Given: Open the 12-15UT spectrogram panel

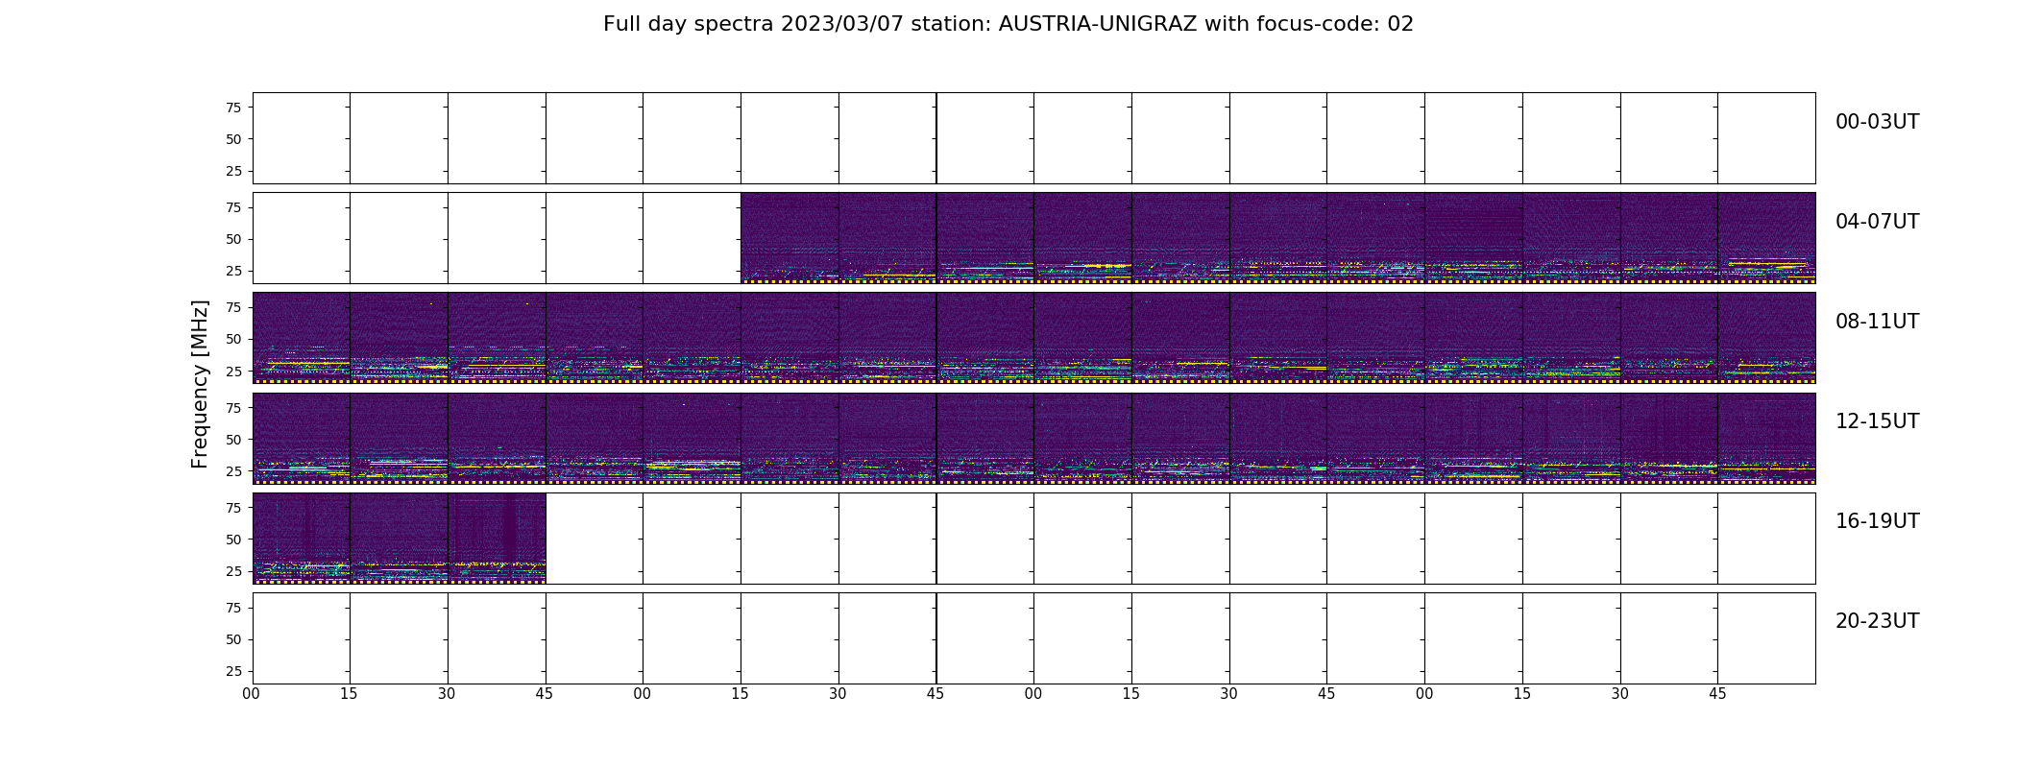Looking at the screenshot, I should pos(1033,438).
